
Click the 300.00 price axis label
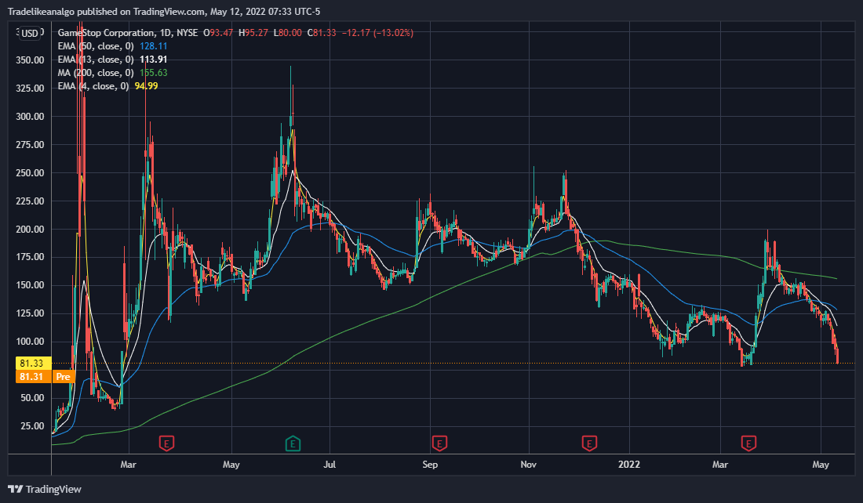coord(31,117)
